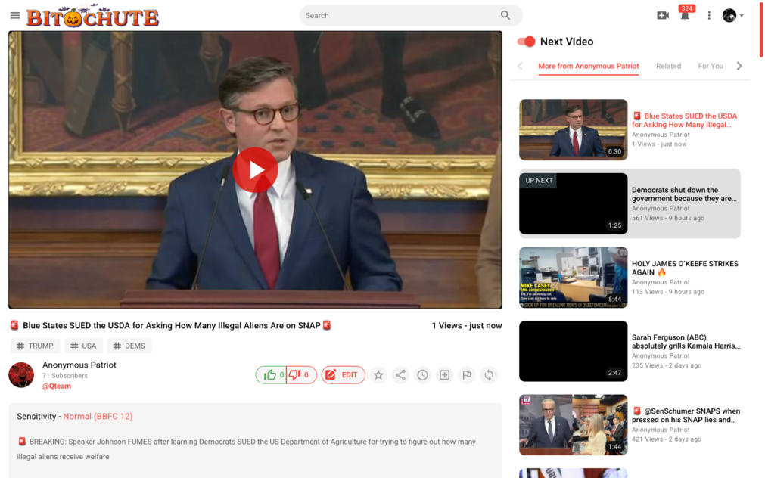
Task: Toggle the Next Video autoplay switch
Action: 526,42
